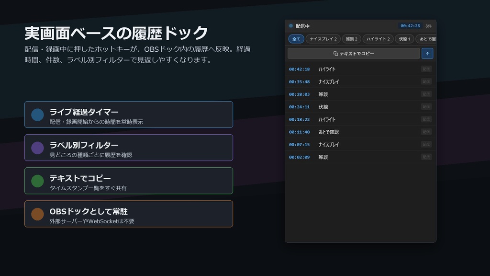Click subtitle 見どころの種類ごとに履歴を確認
The height and width of the screenshot is (276, 490).
pos(91,155)
